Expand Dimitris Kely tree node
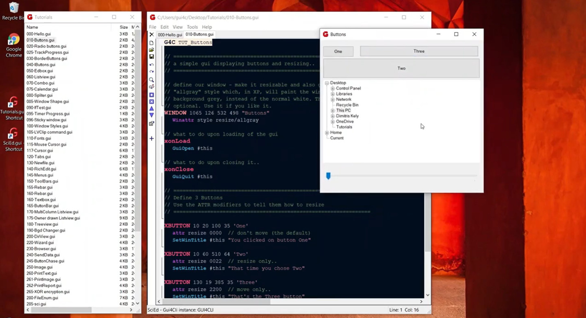Viewport: 586px width, 318px height. 333,116
